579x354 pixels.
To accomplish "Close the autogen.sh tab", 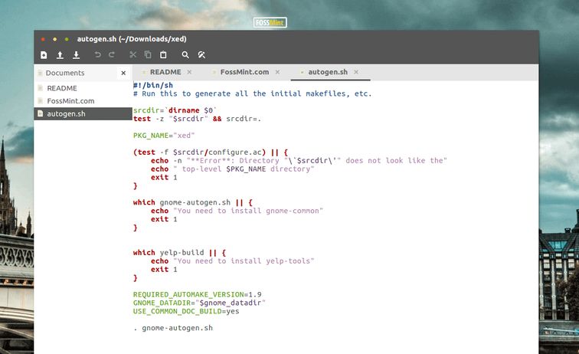I will pos(356,72).
